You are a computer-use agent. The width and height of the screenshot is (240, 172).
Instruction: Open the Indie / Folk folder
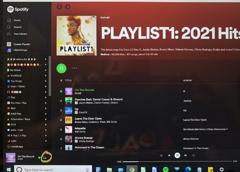pos(17,130)
